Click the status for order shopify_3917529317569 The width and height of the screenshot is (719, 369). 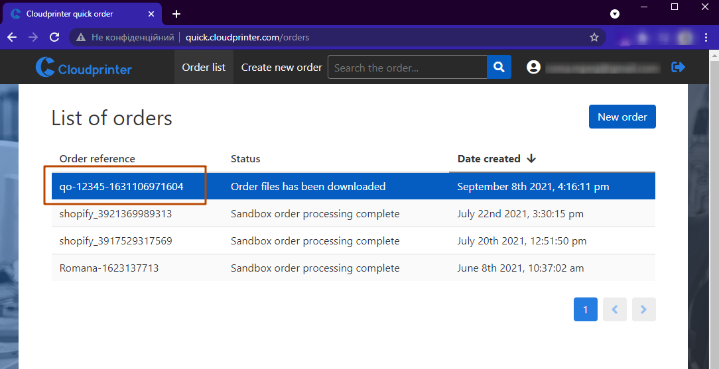(315, 241)
